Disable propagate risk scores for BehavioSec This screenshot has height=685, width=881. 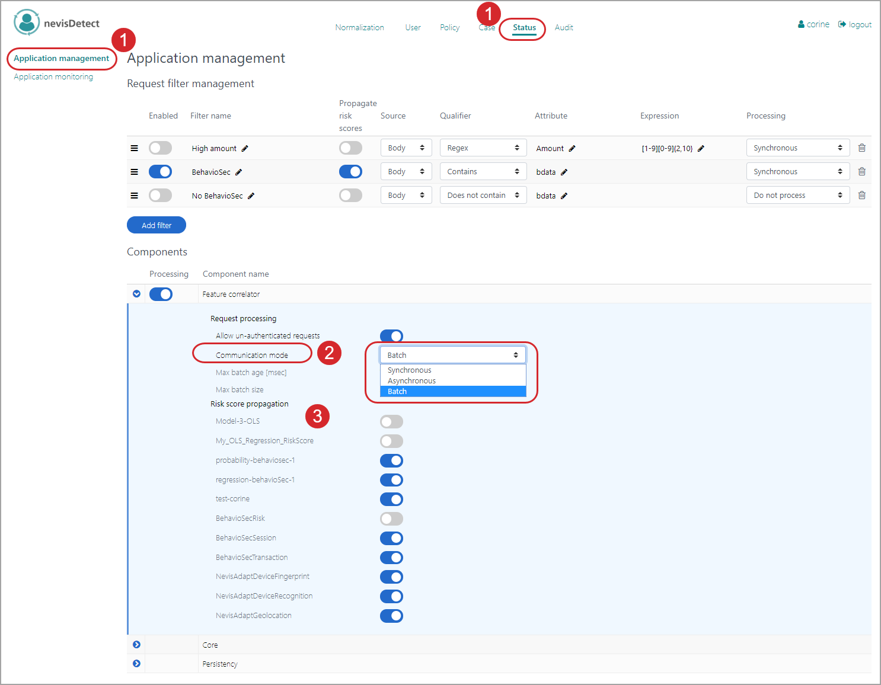(x=350, y=172)
